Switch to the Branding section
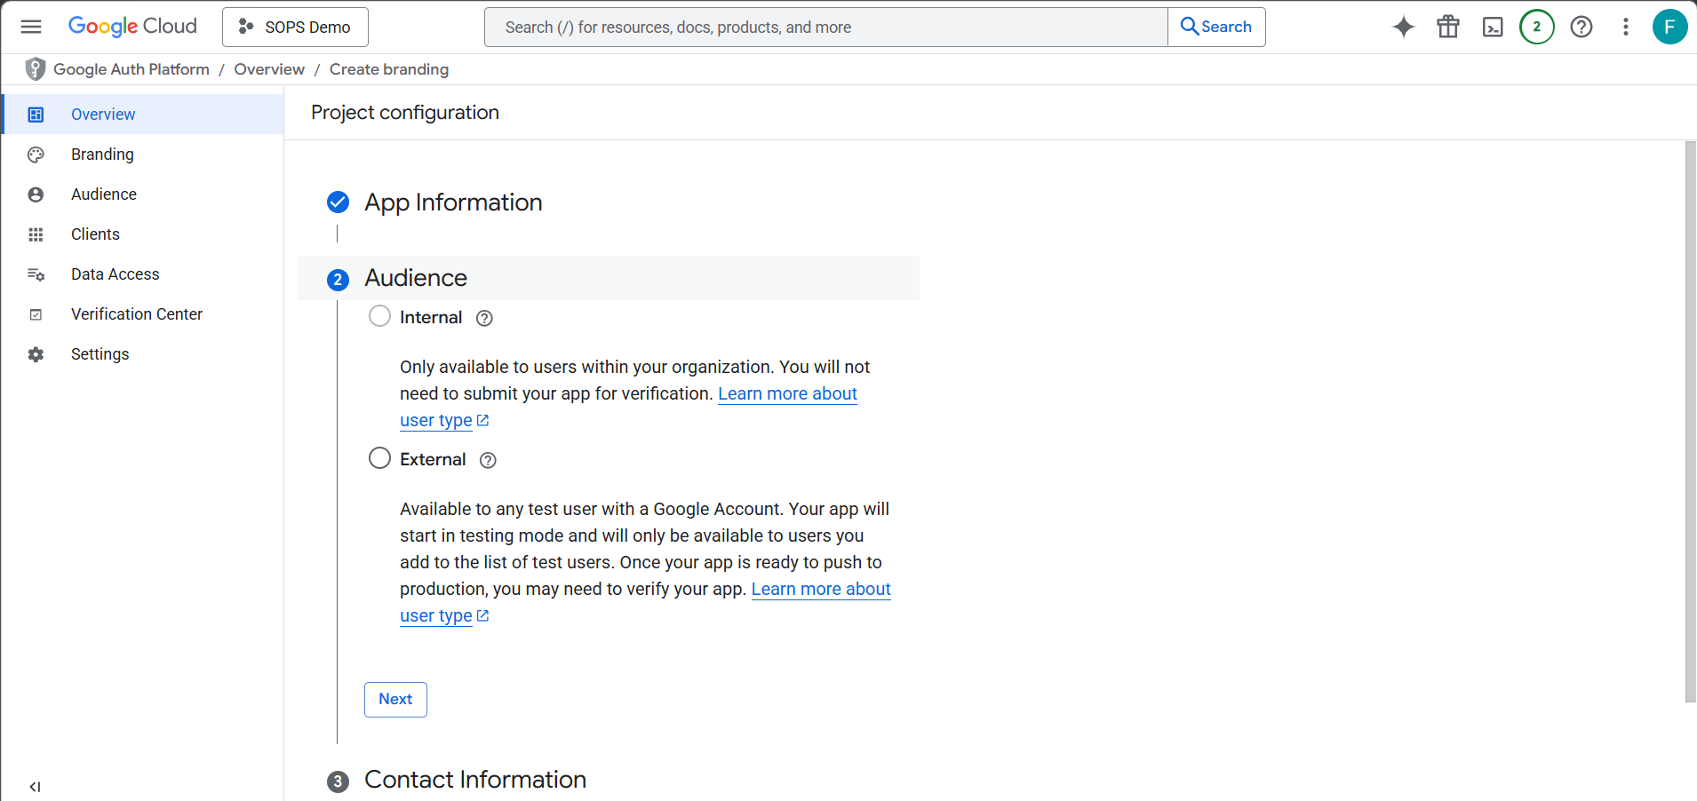 102,154
